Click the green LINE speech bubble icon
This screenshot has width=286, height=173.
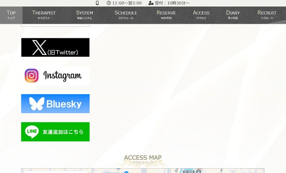pyautogui.click(x=32, y=132)
